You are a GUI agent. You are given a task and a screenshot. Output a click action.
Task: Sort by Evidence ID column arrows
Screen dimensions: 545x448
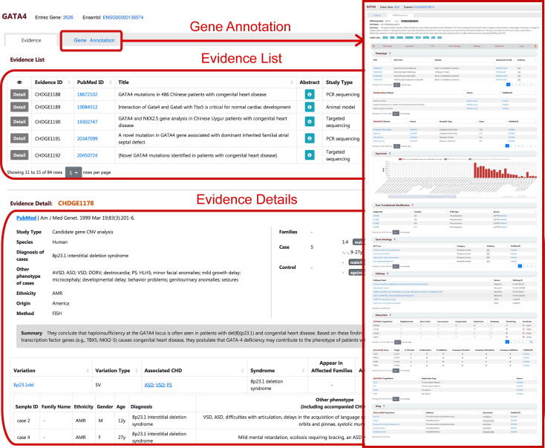[x=69, y=82]
